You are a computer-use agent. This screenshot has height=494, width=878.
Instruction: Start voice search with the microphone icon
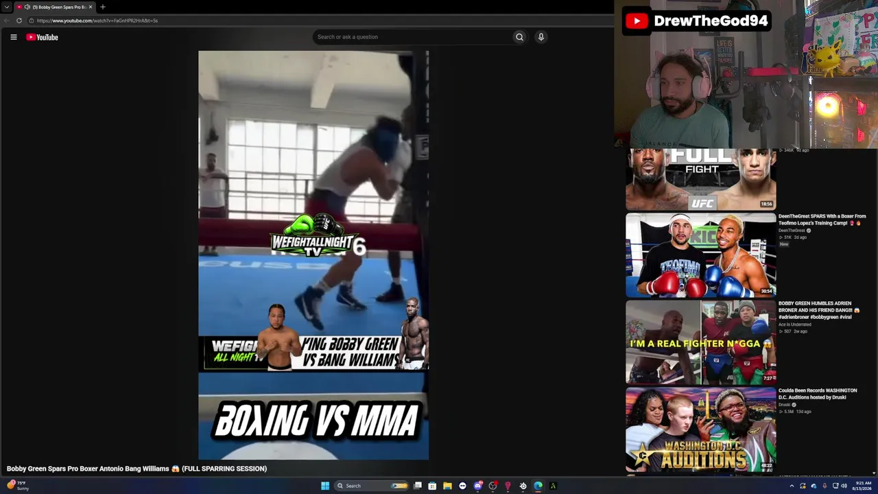pos(541,37)
